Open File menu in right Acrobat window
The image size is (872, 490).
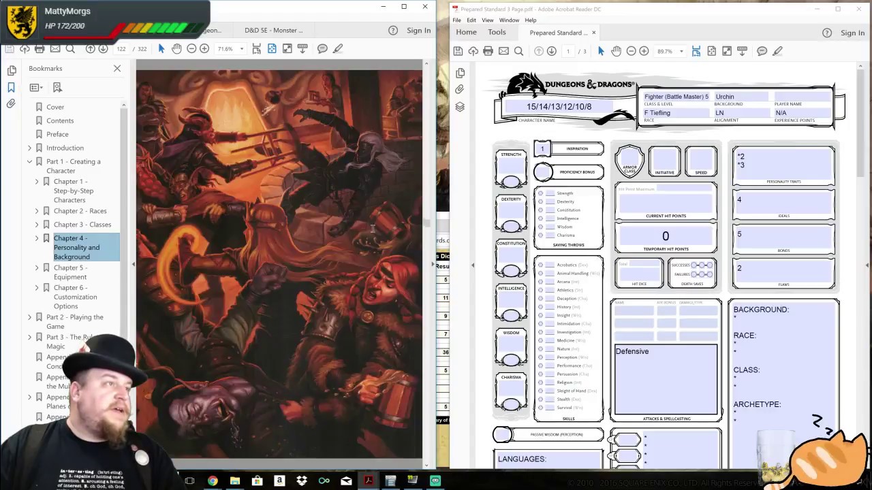point(456,20)
